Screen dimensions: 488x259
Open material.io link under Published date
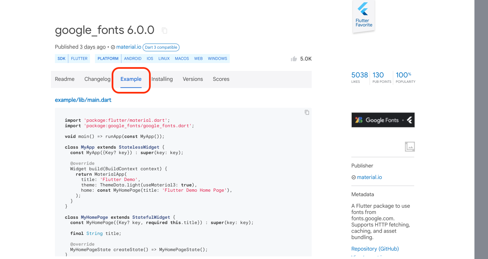click(129, 47)
